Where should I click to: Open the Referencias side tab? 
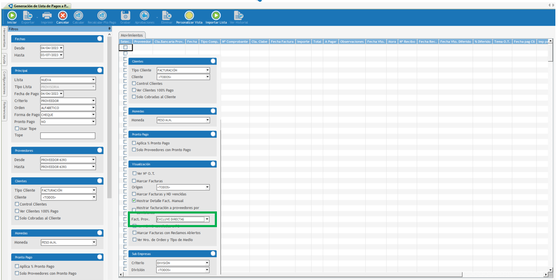(x=4, y=110)
